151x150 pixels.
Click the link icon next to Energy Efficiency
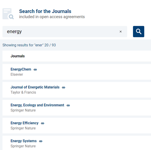[x=42, y=123]
